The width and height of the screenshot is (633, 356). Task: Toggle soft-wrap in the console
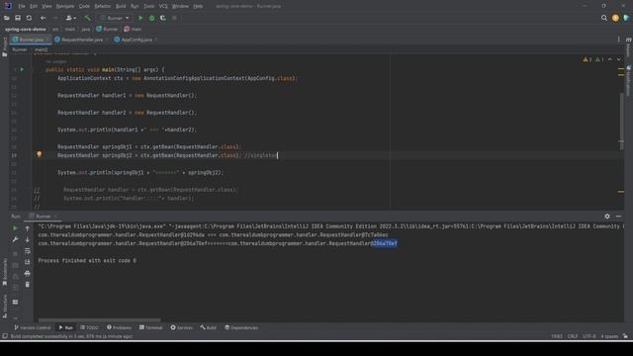click(27, 251)
